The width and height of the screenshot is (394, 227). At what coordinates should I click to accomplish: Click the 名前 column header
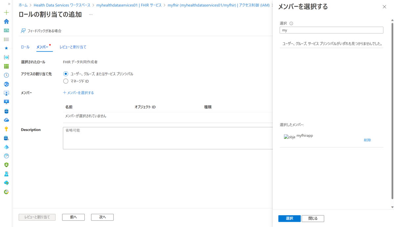69,107
